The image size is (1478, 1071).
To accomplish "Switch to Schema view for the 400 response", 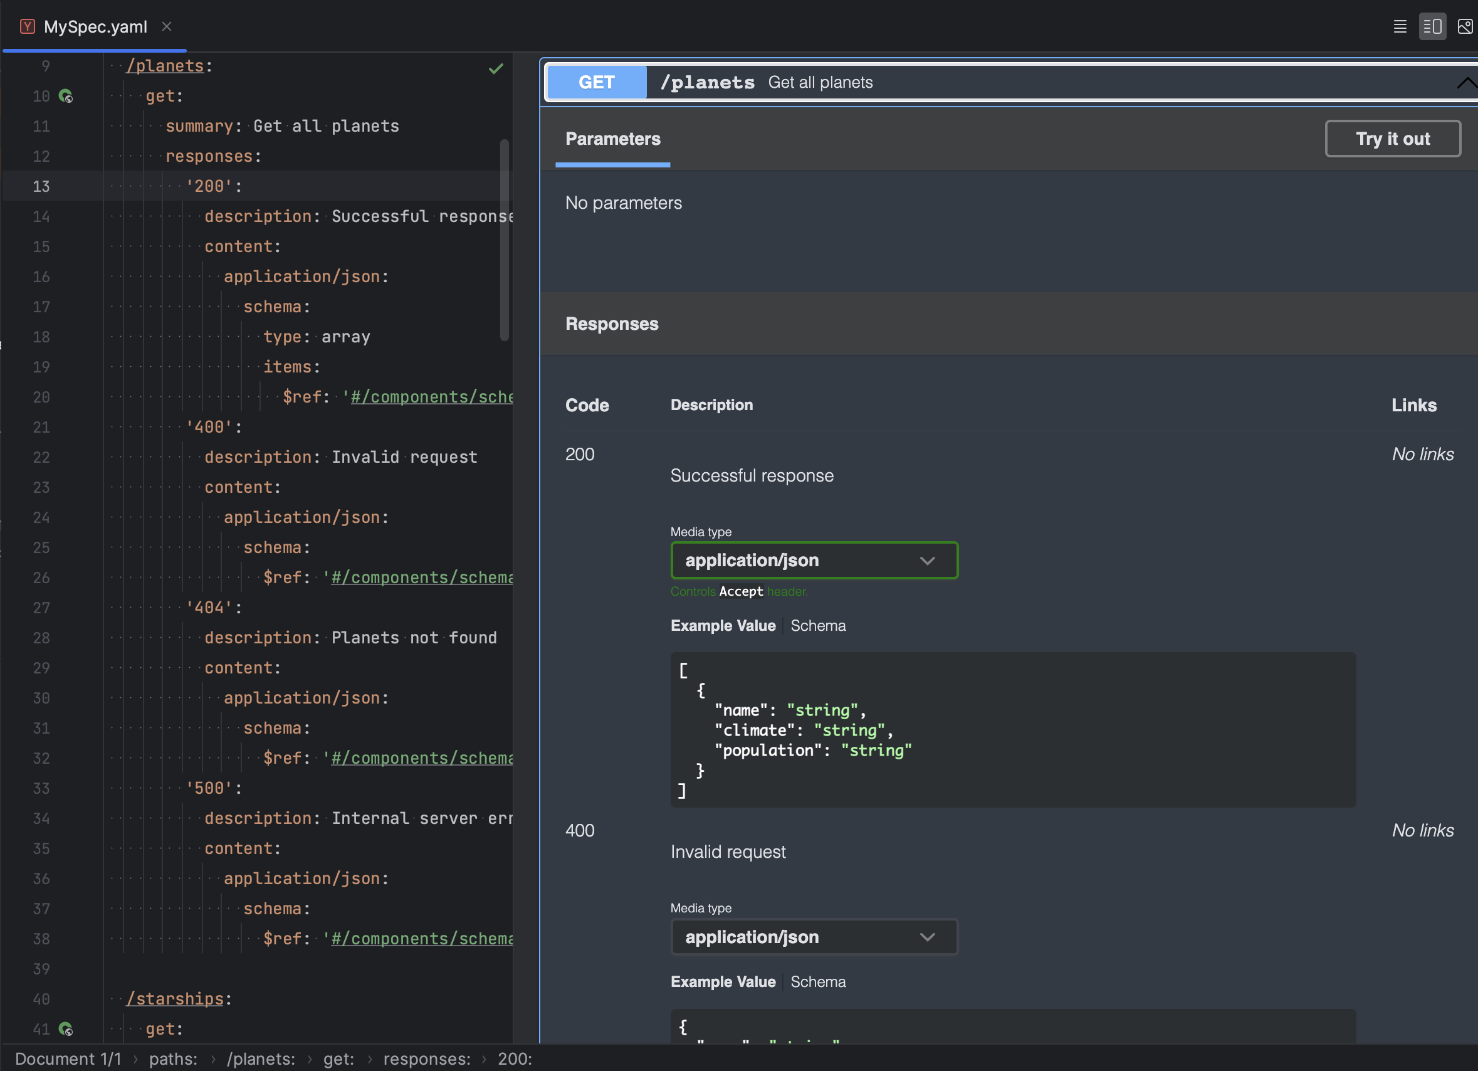I will coord(818,981).
